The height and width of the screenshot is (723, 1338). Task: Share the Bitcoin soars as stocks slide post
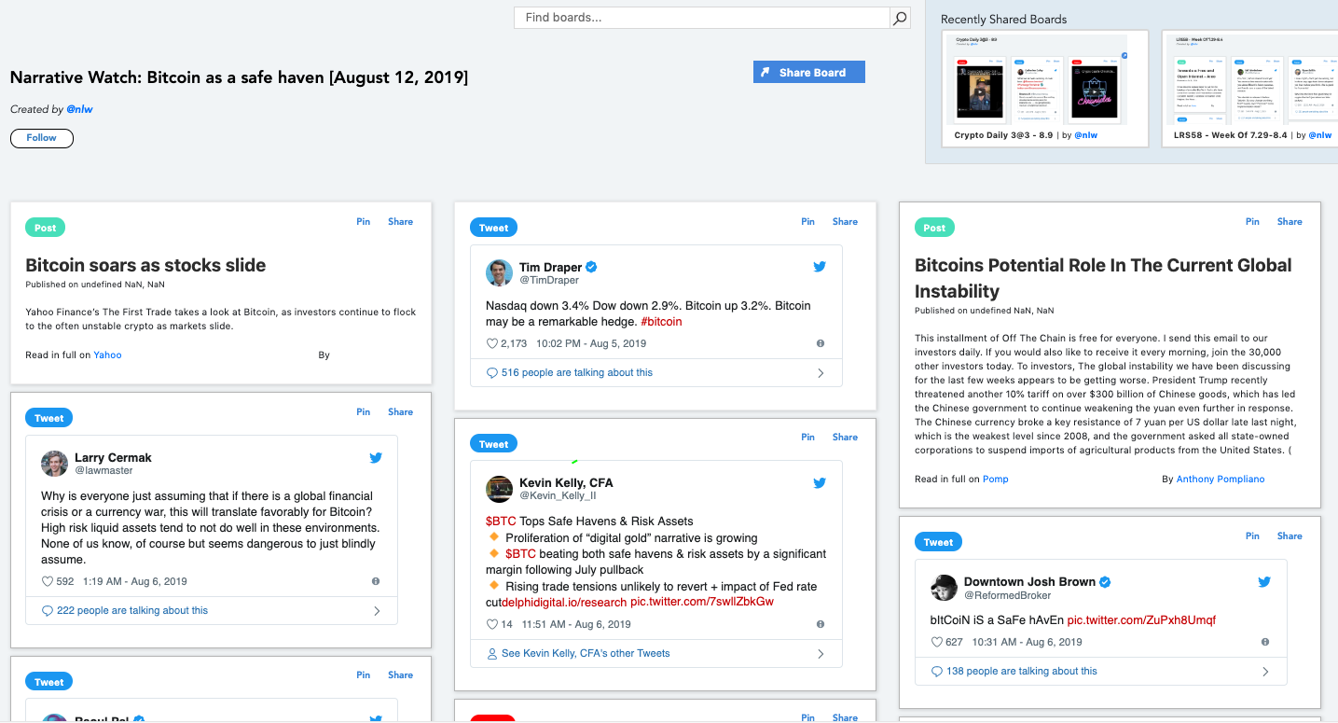(x=401, y=222)
